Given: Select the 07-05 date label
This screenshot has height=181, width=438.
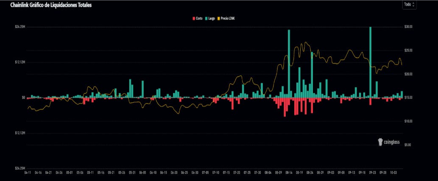Looking at the screenshot, I should tap(205, 173).
